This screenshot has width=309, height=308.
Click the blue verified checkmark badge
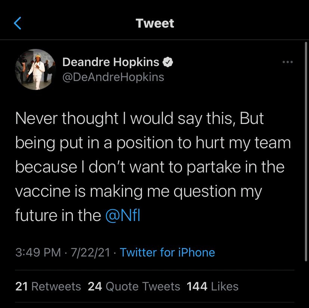tap(168, 62)
